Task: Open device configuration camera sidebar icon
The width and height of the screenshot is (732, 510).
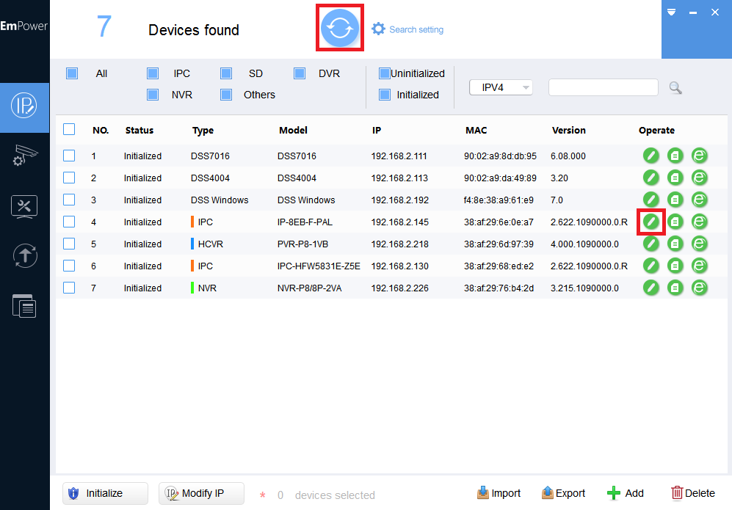Action: pyautogui.click(x=24, y=156)
